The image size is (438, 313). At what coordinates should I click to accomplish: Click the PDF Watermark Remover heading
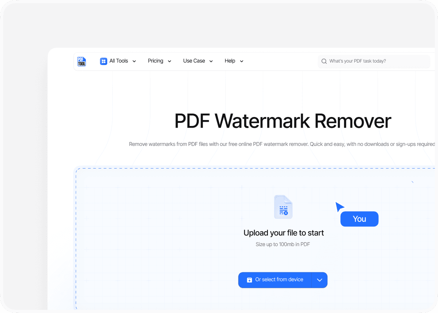282,121
